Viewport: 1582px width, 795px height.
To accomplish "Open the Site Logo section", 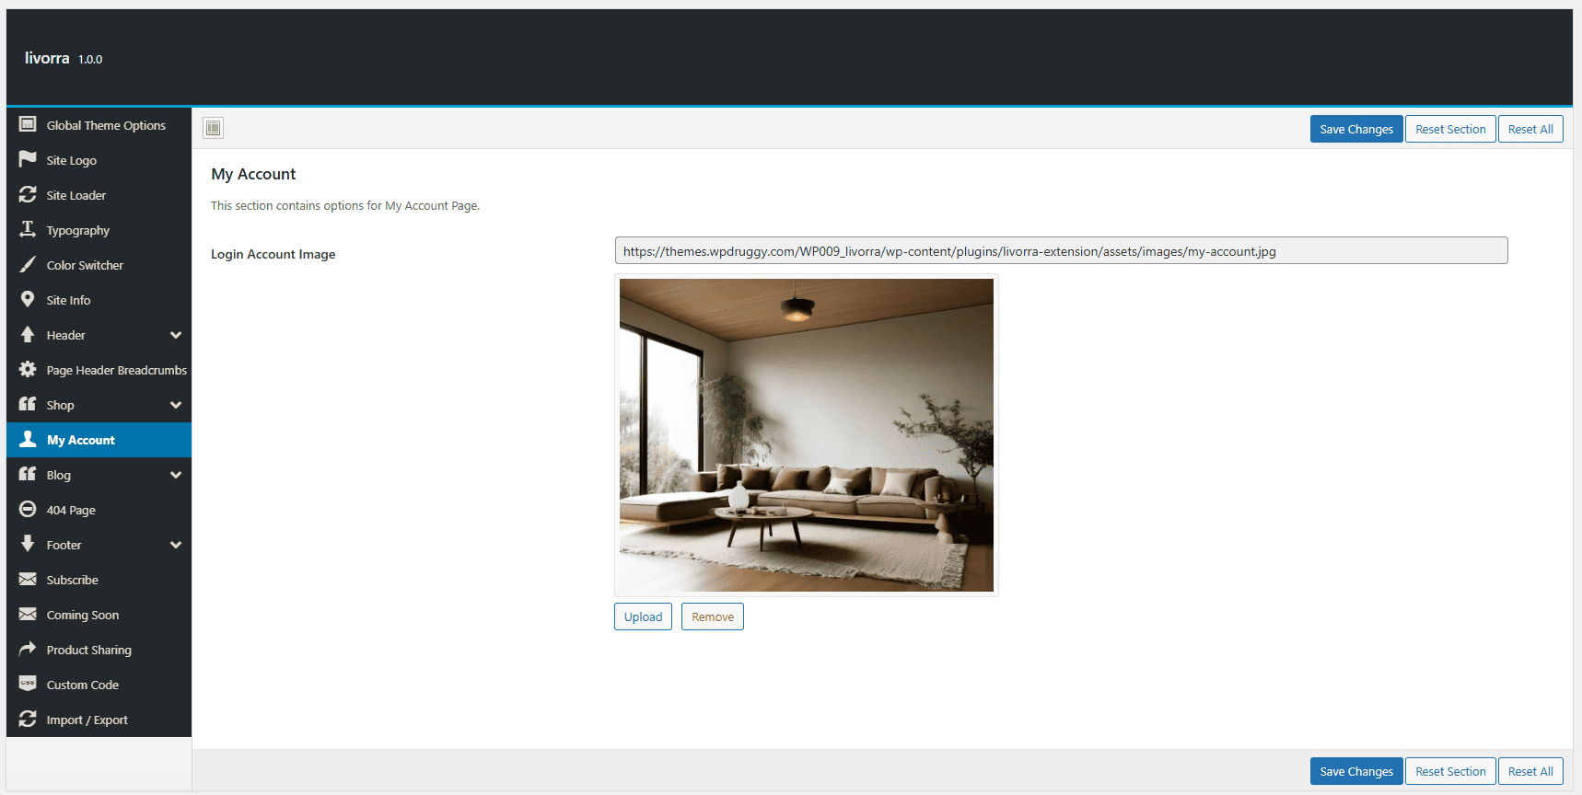I will 99,160.
